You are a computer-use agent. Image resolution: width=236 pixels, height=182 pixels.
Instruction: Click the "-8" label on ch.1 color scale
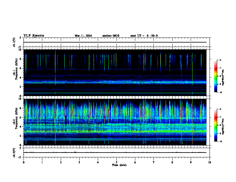(x=220, y=76)
